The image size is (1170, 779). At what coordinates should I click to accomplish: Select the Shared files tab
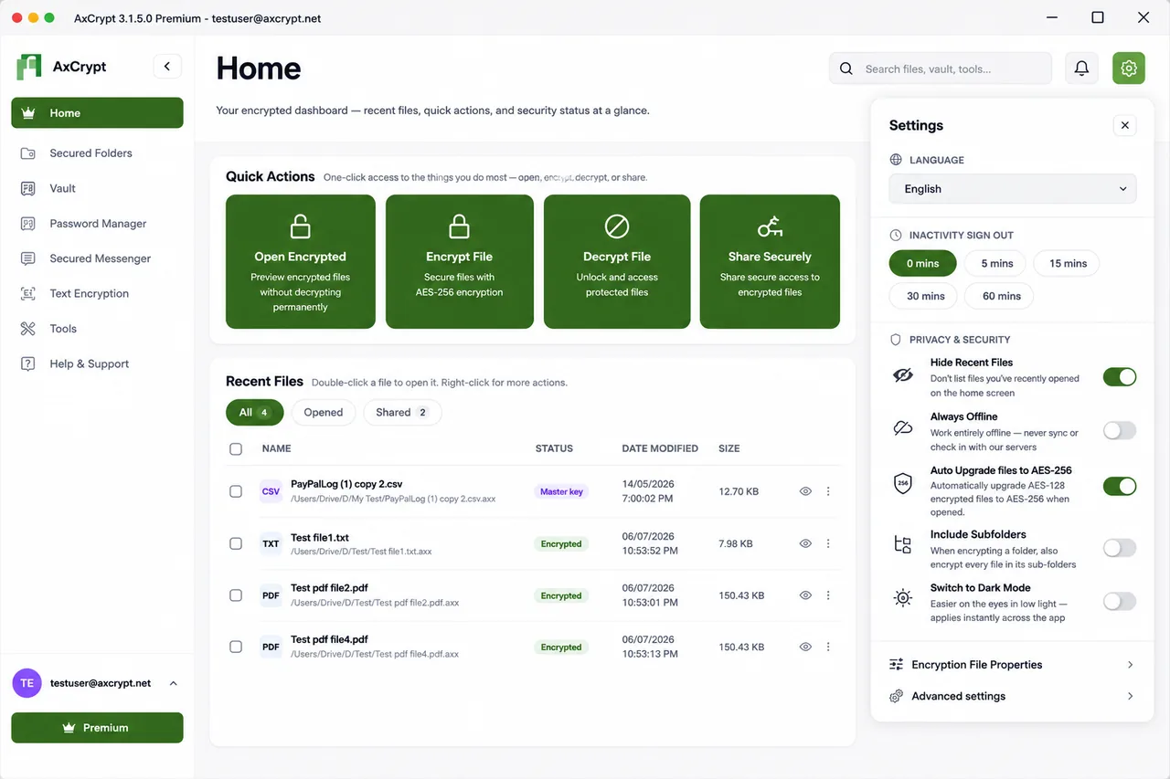click(402, 412)
